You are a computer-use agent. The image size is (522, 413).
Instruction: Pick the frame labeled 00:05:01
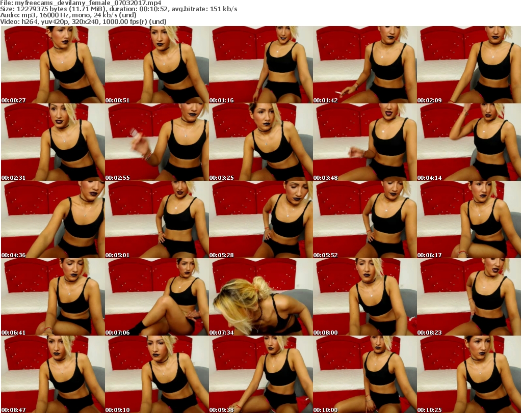coord(157,219)
